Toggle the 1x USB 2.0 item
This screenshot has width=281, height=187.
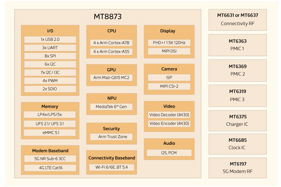coord(50,39)
